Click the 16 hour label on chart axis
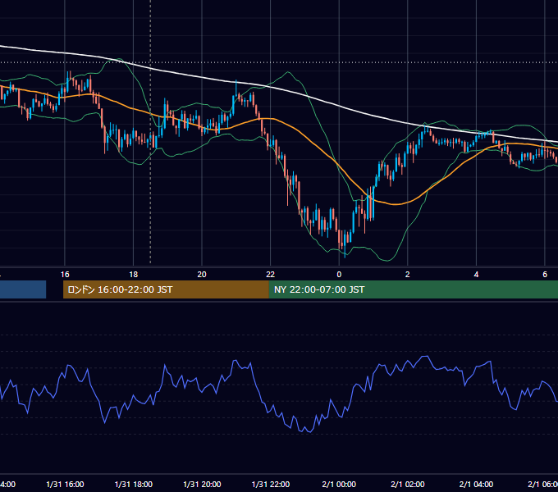Viewport: 558px width, 492px height. [x=65, y=275]
